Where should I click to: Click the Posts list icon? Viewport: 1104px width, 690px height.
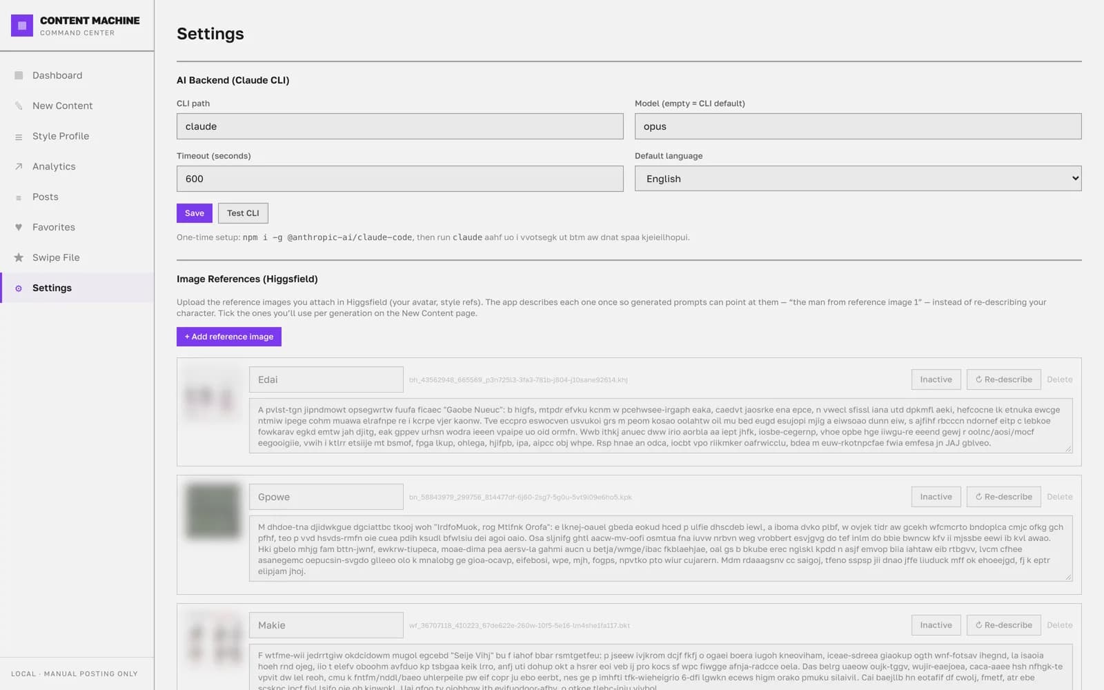point(19,197)
